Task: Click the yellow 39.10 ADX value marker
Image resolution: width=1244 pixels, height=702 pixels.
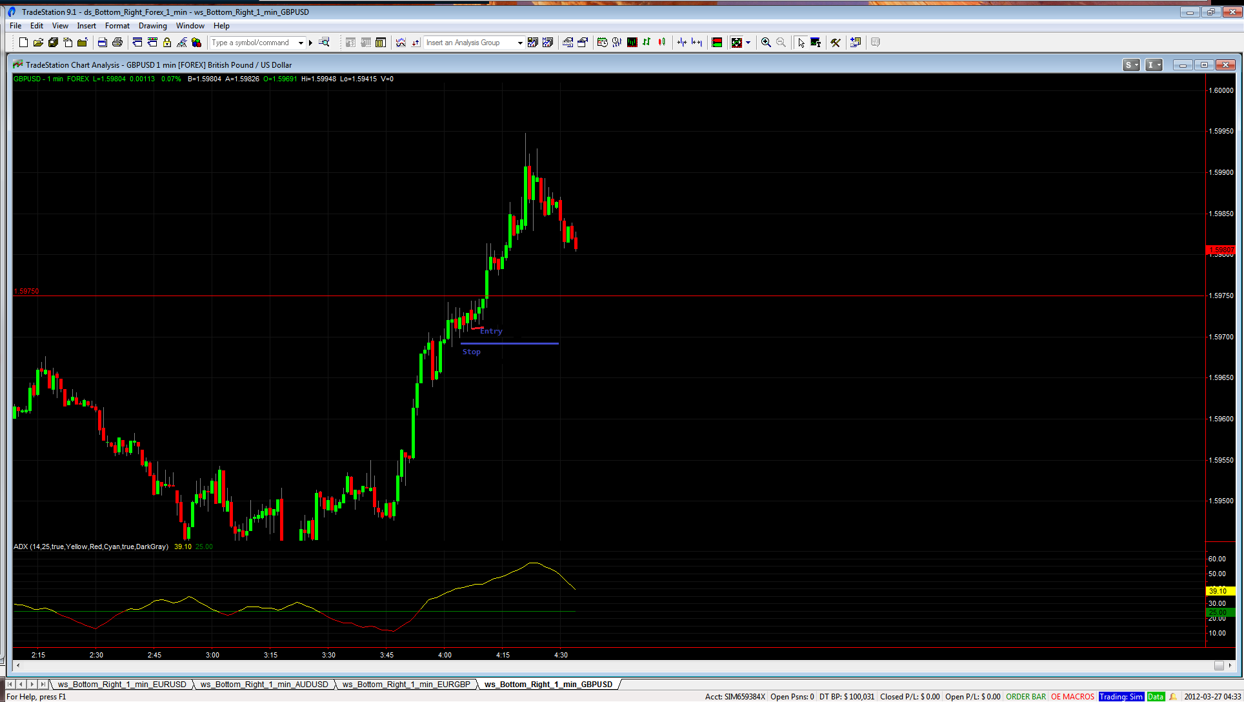Action: [x=1219, y=591]
